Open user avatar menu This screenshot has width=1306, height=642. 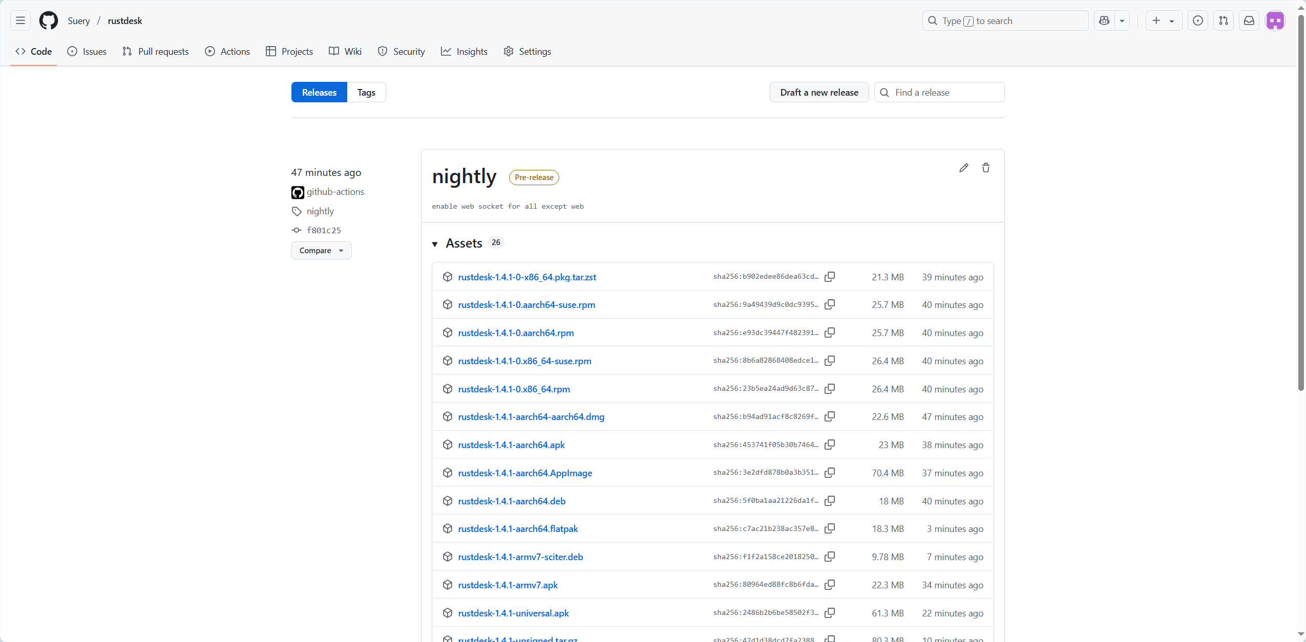click(x=1275, y=20)
